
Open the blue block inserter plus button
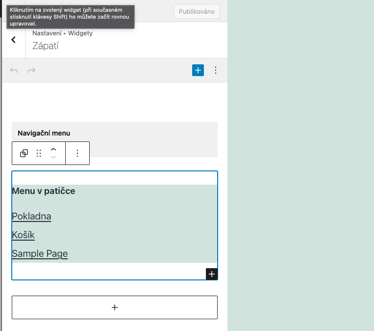[198, 70]
